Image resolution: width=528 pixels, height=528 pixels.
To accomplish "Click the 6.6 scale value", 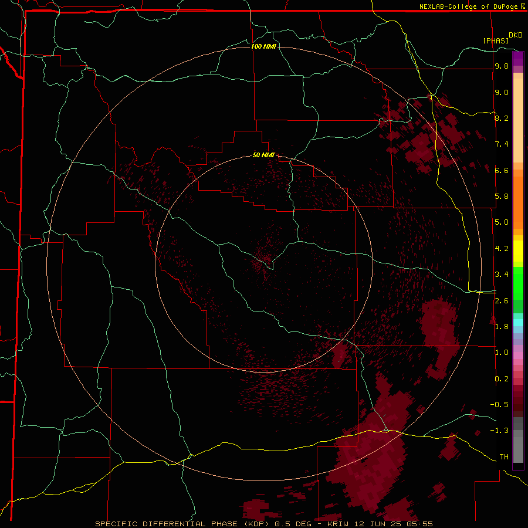I will pyautogui.click(x=502, y=170).
